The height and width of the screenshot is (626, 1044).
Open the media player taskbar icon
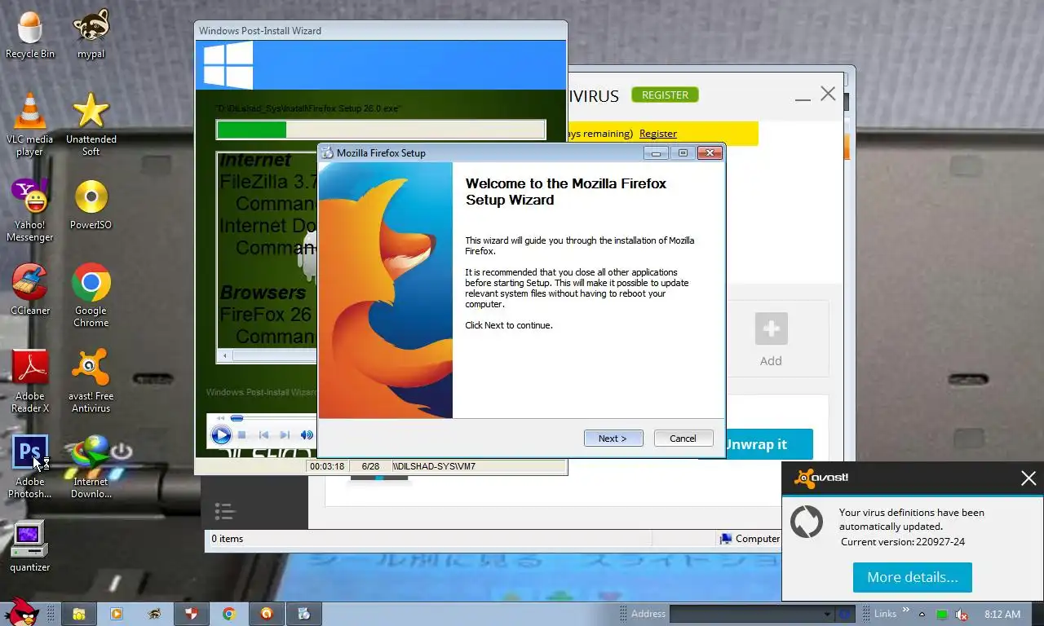[x=116, y=614]
